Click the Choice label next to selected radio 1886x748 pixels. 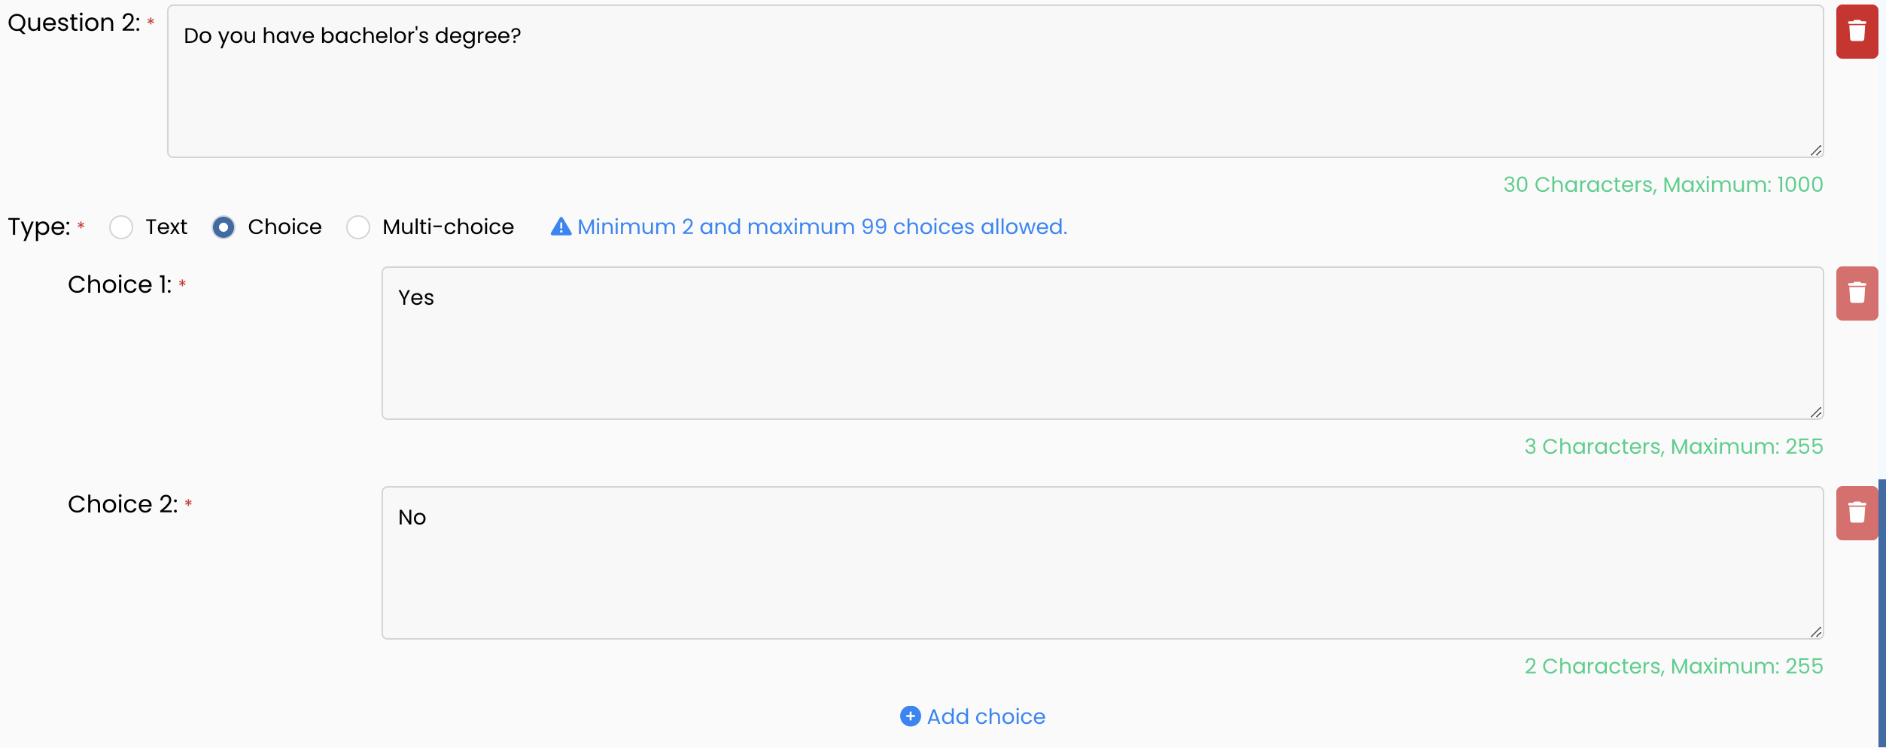[x=284, y=227]
